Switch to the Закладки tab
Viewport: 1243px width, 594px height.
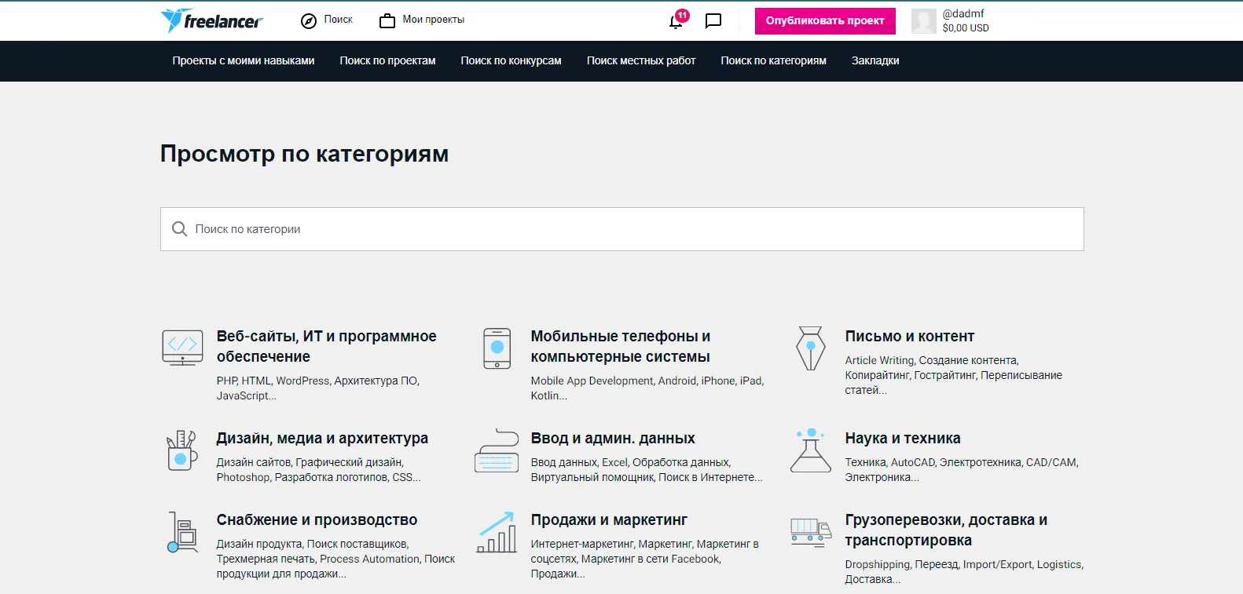coord(875,60)
